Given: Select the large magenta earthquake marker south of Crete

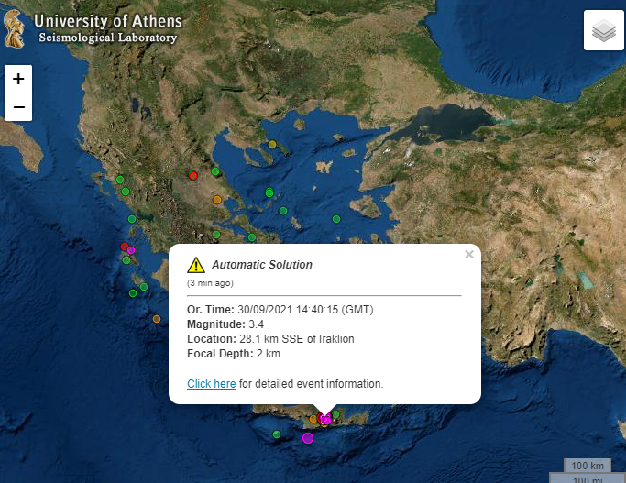Looking at the screenshot, I should click(308, 438).
